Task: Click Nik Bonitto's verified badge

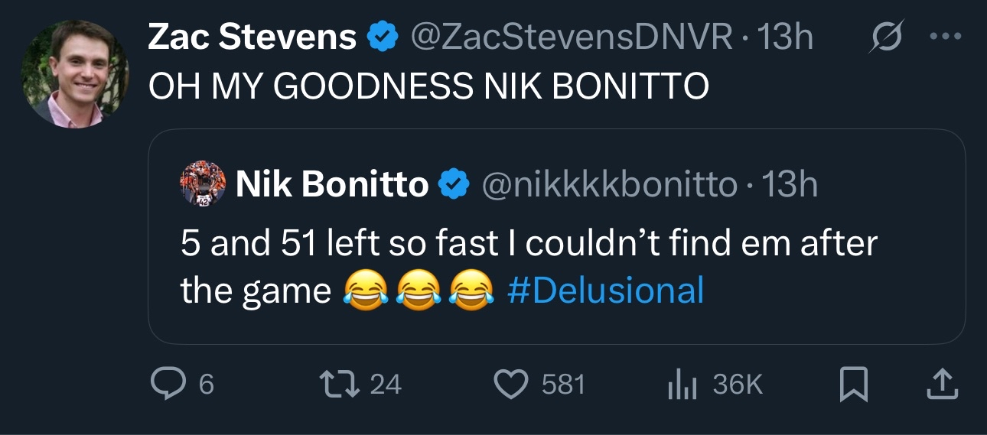Action: (x=453, y=184)
